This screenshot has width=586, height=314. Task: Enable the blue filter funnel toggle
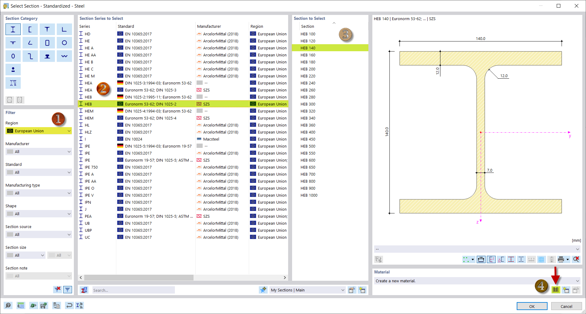point(68,290)
